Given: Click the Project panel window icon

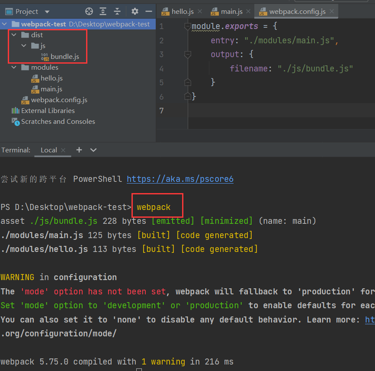Looking at the screenshot, I should pyautogui.click(x=9, y=12).
